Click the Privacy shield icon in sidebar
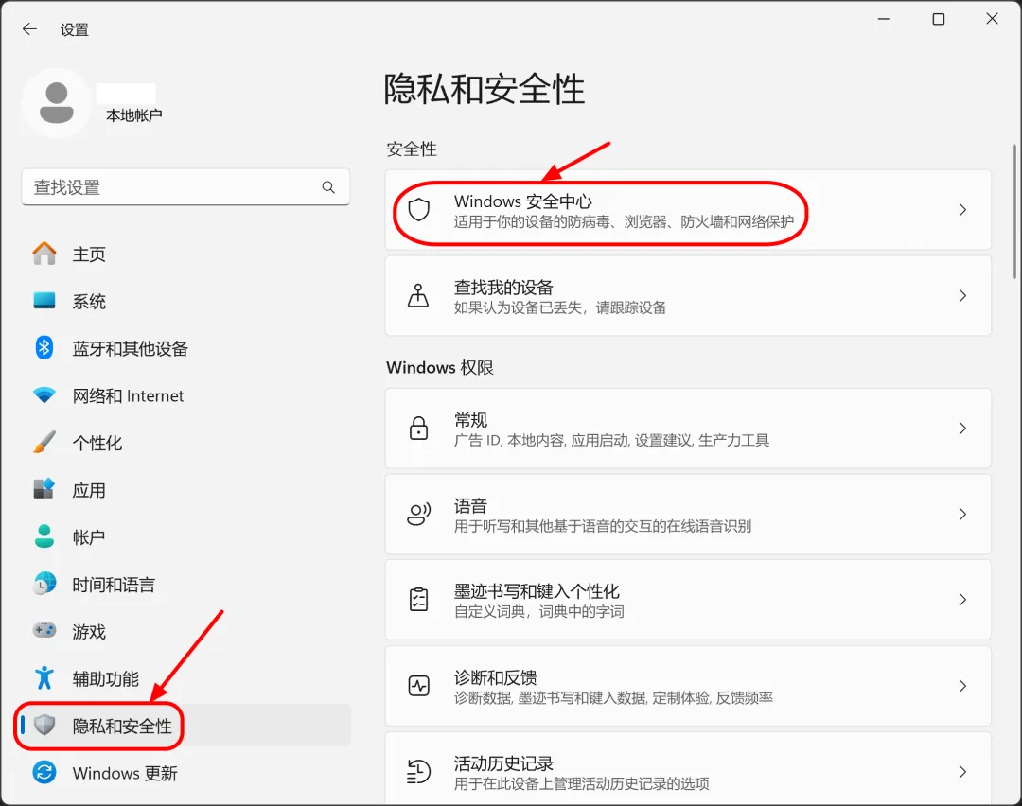The height and width of the screenshot is (806, 1022). click(x=44, y=726)
